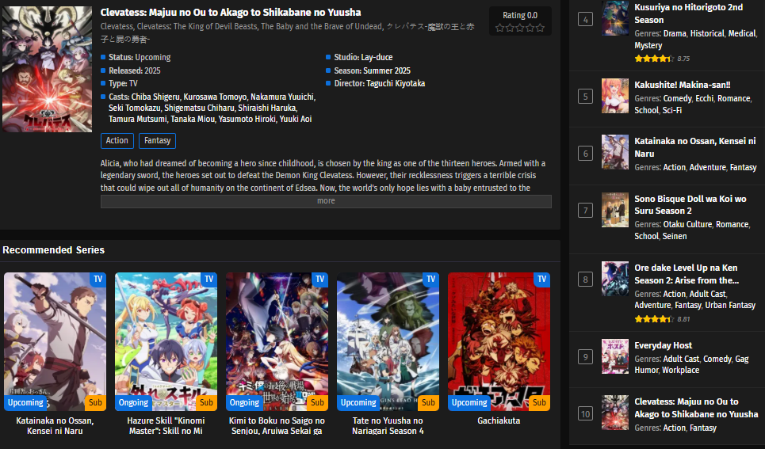Click the Fantasy genre tag under cast list
Viewport: 765px width, 449px height.
[157, 140]
